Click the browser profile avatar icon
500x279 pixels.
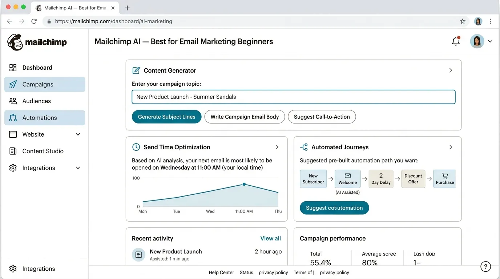pyautogui.click(x=478, y=21)
